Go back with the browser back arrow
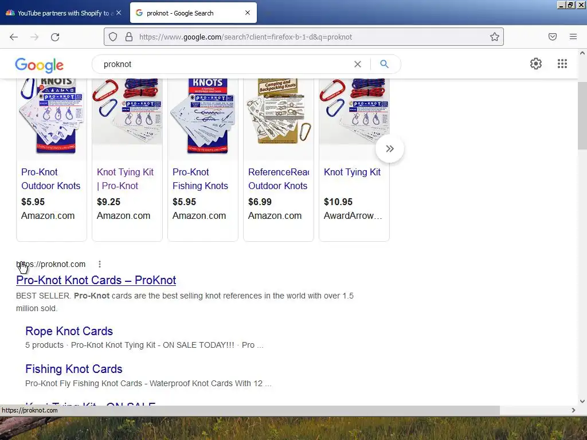Screen dimensions: 587x440 pyautogui.click(x=14, y=37)
